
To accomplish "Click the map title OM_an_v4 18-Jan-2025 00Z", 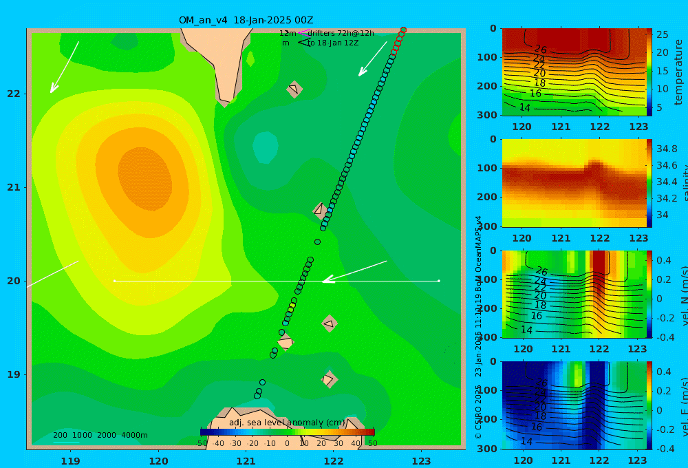I will [246, 20].
